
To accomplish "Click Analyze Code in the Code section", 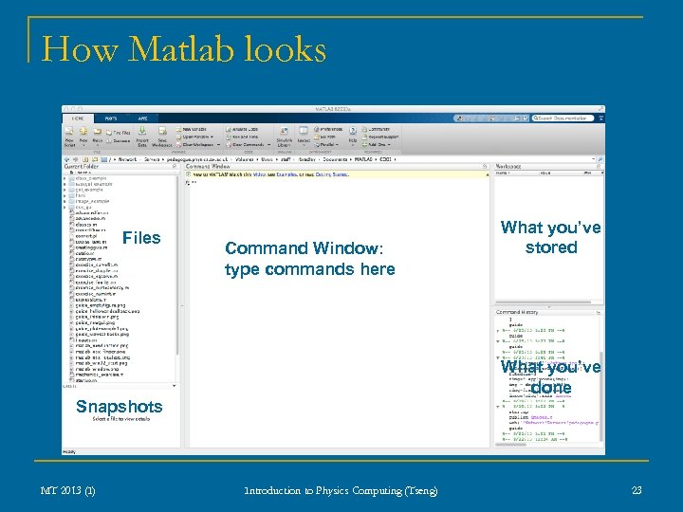I will [242, 129].
